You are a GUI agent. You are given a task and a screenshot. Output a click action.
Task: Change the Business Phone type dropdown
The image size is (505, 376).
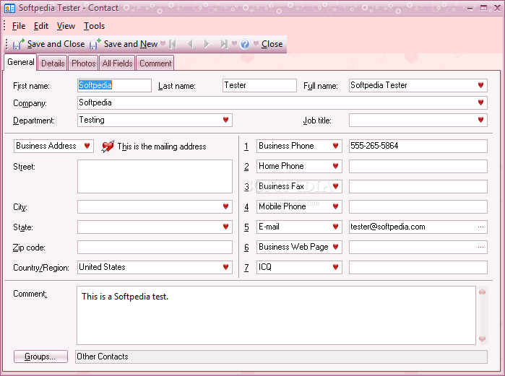click(x=335, y=146)
